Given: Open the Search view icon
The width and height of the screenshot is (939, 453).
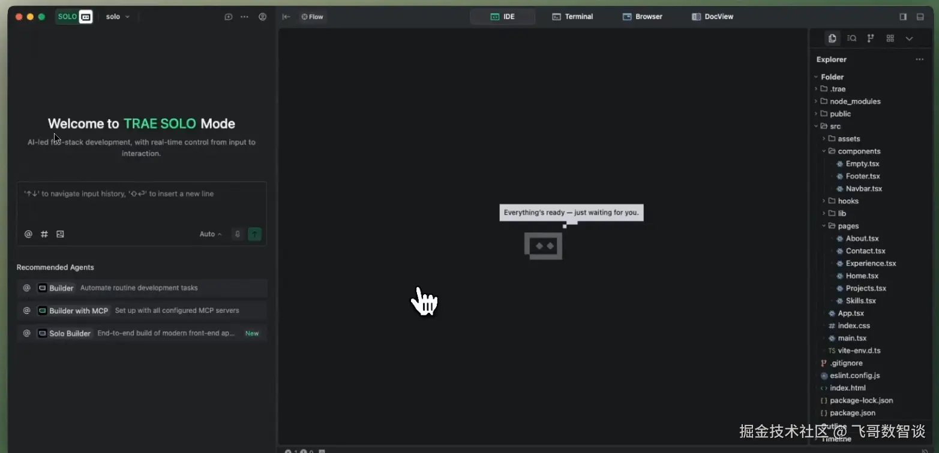Looking at the screenshot, I should click(851, 38).
